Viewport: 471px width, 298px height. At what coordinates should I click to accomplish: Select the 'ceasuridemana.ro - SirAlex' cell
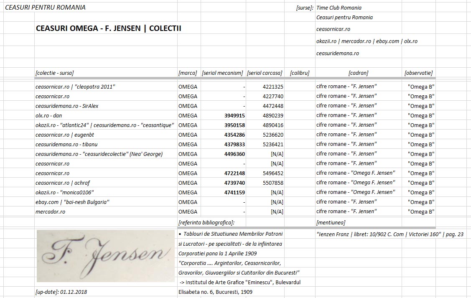coord(67,106)
